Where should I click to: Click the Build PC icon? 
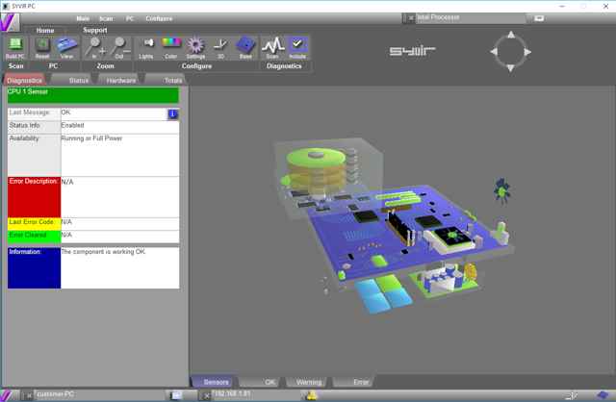click(15, 46)
